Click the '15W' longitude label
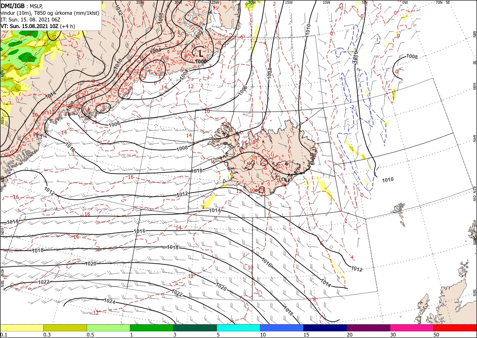This screenshot has height=338, width=477. point(289,2)
